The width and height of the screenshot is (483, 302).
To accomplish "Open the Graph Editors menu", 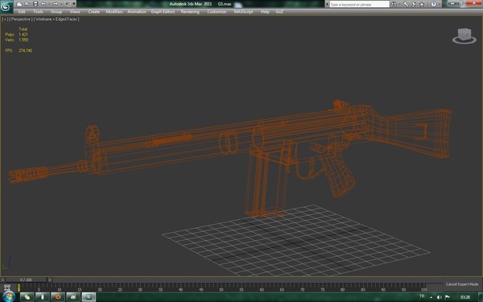I will click(163, 12).
